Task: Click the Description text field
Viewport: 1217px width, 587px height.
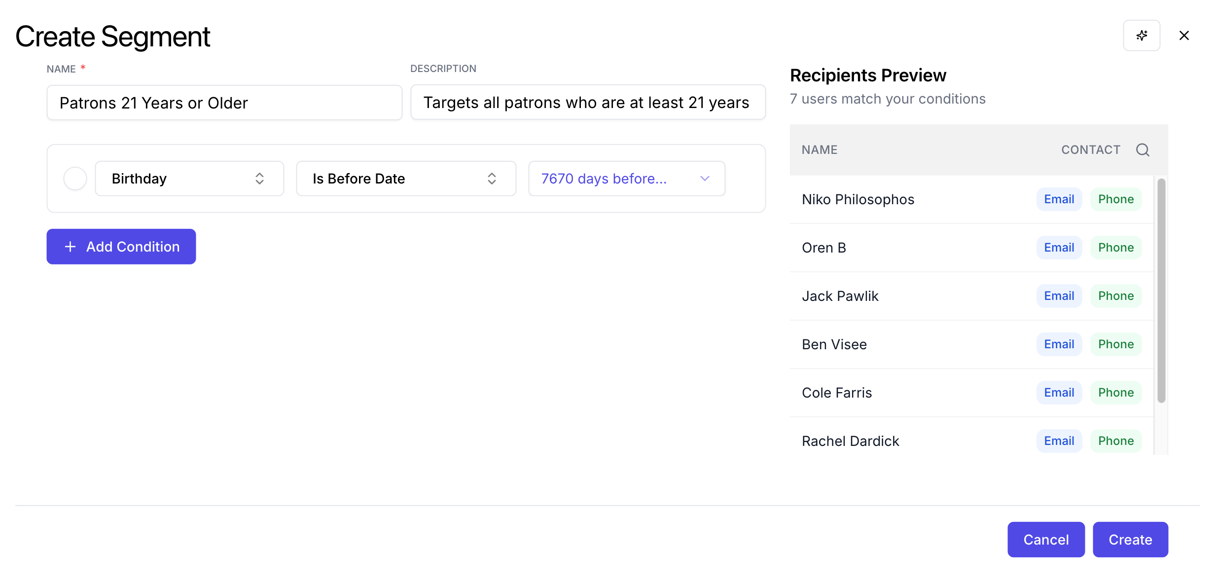Action: tap(588, 103)
